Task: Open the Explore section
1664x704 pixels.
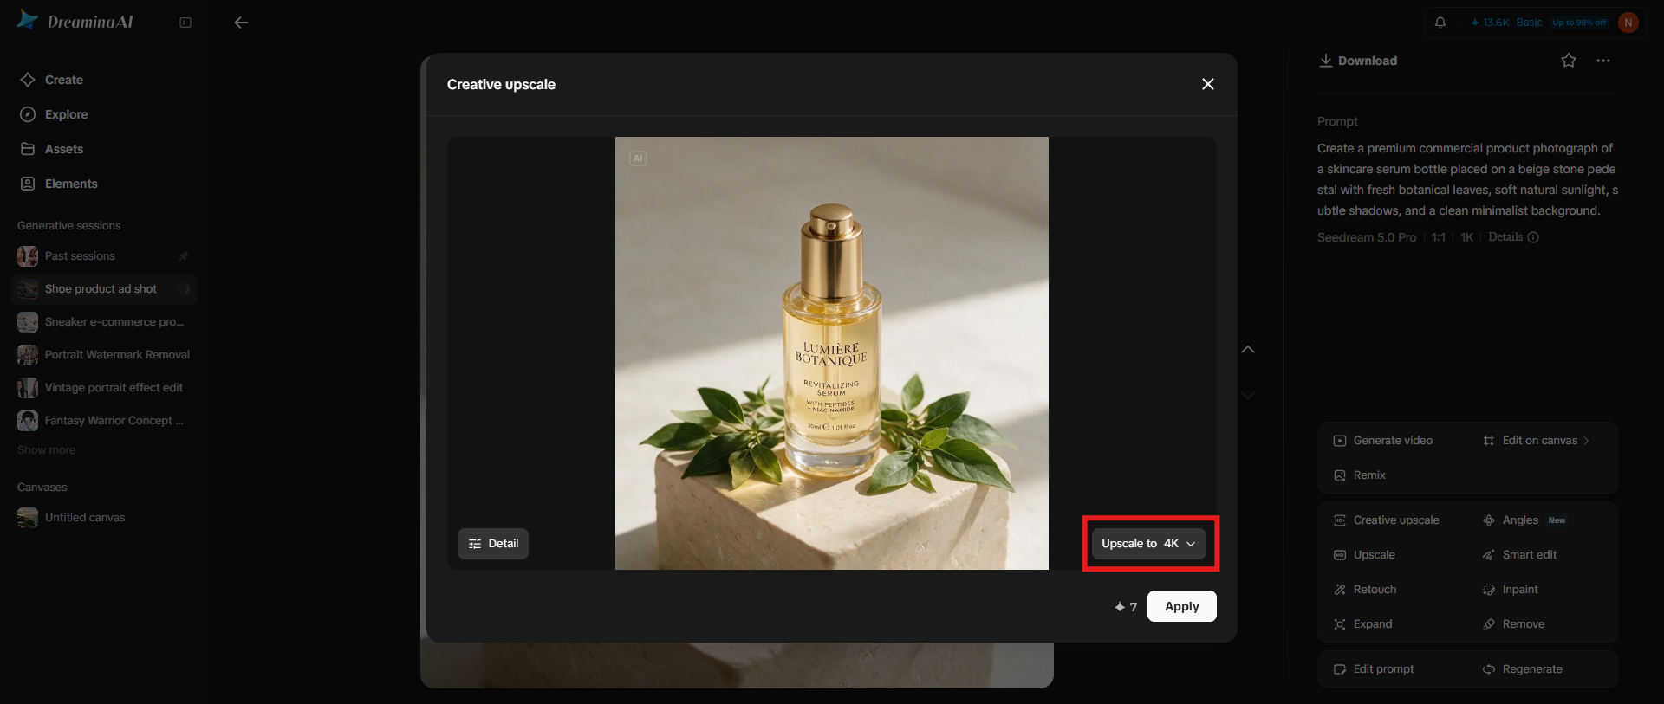Action: pyautogui.click(x=55, y=114)
